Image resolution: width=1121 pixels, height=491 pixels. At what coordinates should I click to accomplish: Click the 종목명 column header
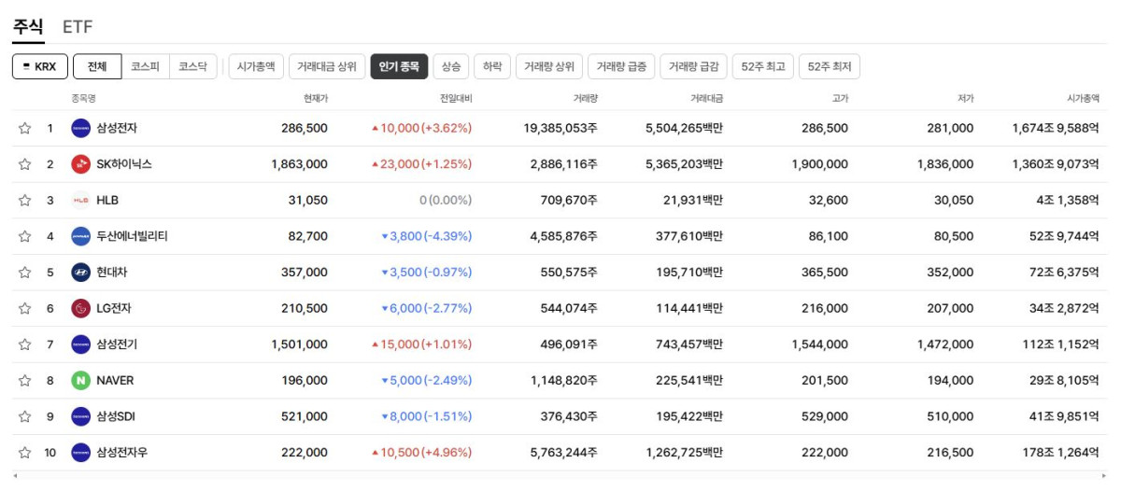tap(84, 98)
